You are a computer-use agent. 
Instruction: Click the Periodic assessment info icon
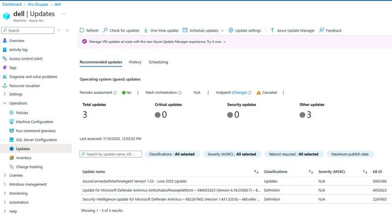pyautogui.click(x=115, y=92)
